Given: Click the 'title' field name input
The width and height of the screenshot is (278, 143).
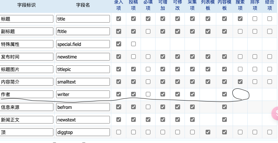Looking at the screenshot, I should (83, 19).
